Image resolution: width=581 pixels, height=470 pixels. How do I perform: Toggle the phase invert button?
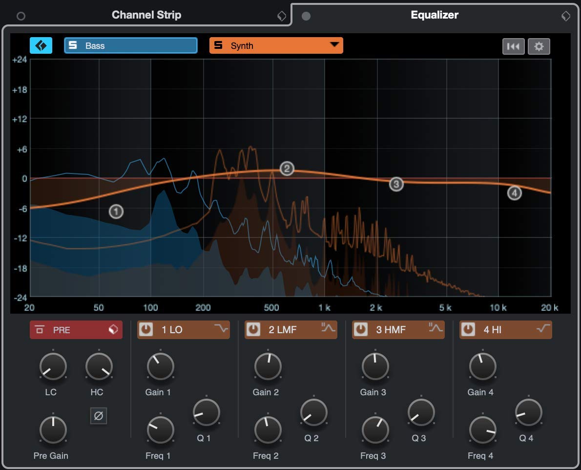point(98,416)
